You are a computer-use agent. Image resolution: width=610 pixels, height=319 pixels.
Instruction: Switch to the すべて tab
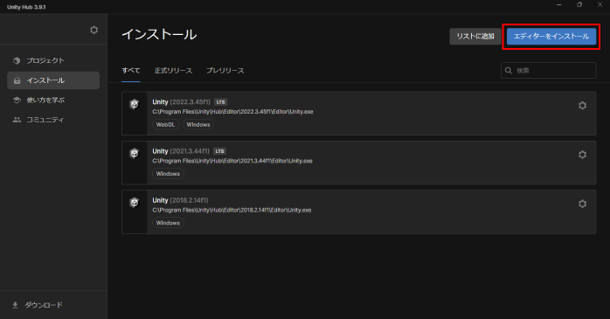131,71
